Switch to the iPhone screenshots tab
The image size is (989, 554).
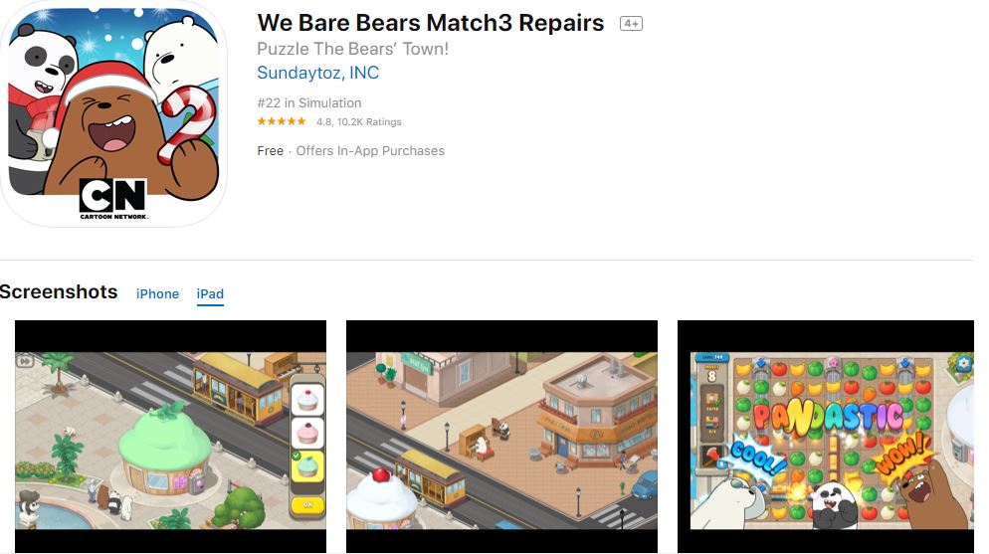point(157,293)
